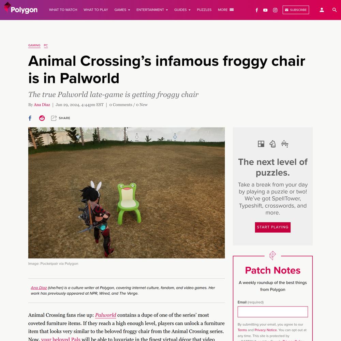This screenshot has height=341, width=341.
Task: Share article on Reddit icon
Action: tap(42, 118)
